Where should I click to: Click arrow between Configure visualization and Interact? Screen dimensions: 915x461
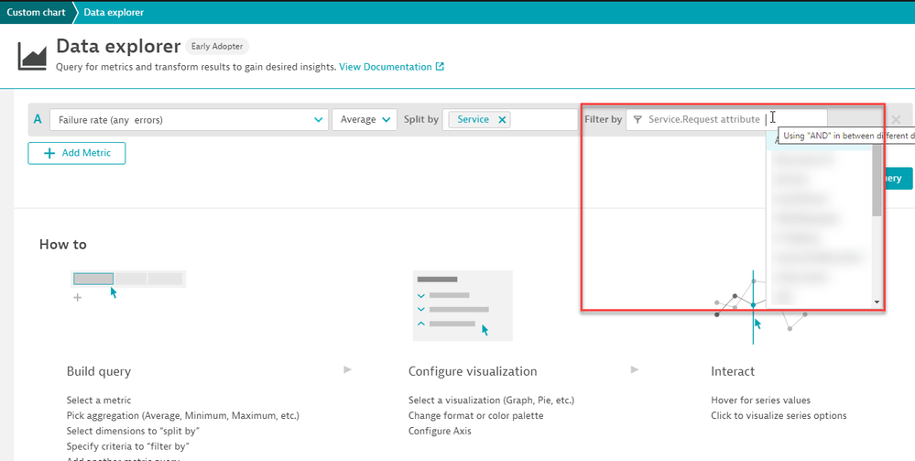tap(636, 369)
